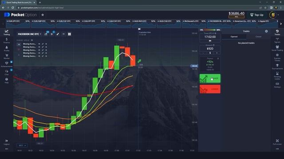Remove the last Moving Average indicator
284x159 pixels.
(46, 56)
